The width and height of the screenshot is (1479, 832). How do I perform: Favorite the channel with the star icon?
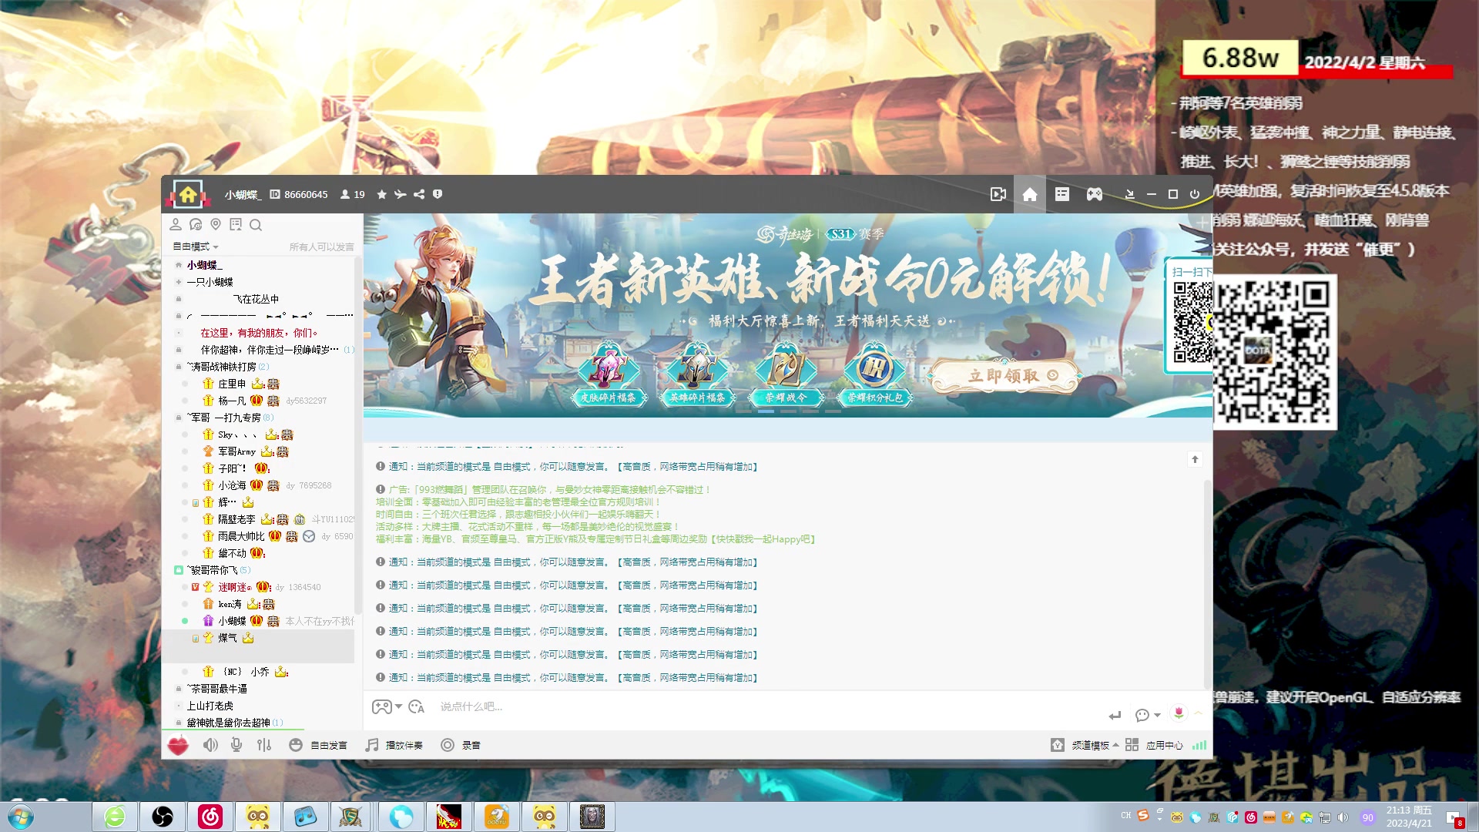381,194
